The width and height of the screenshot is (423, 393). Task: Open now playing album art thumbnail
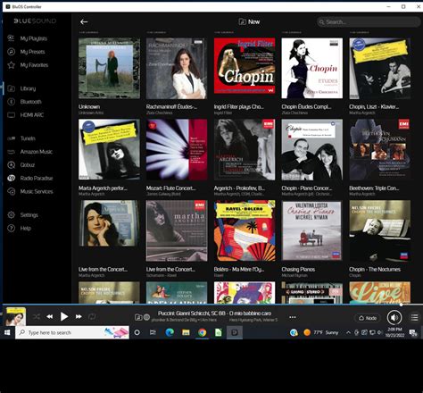pos(15,316)
